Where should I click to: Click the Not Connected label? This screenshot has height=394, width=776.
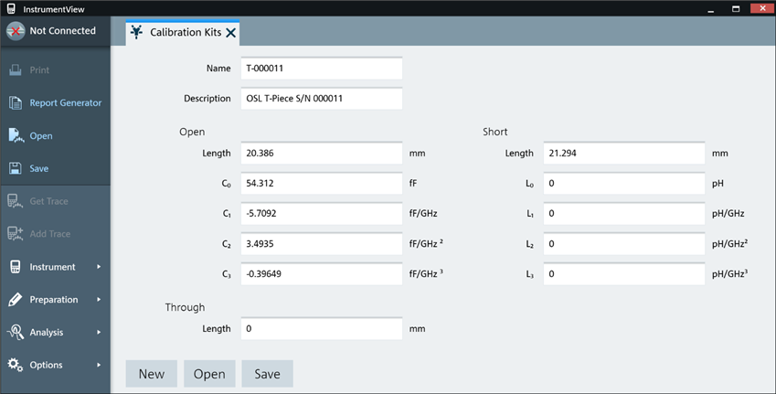pyautogui.click(x=63, y=31)
